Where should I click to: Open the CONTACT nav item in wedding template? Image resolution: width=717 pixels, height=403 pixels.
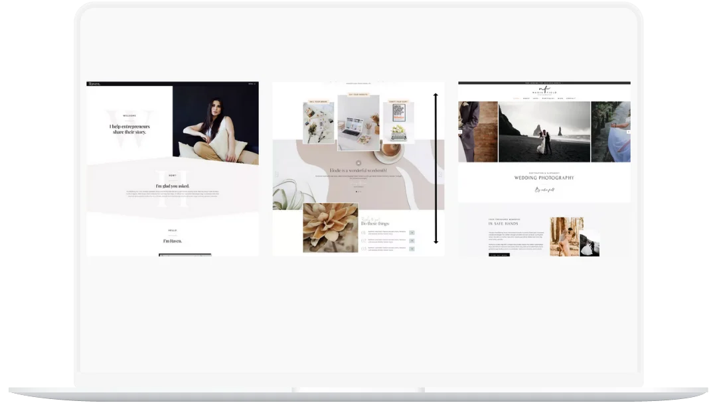click(x=571, y=99)
